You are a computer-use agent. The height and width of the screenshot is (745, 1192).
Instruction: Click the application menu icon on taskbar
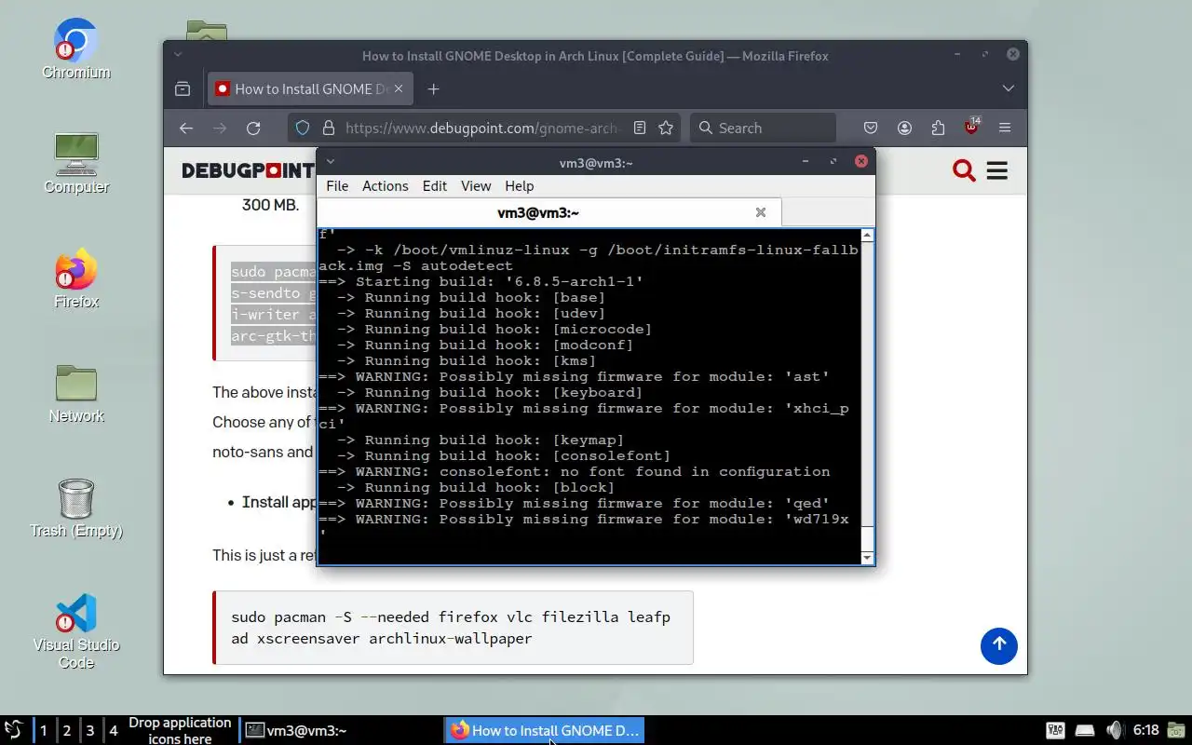(x=14, y=730)
